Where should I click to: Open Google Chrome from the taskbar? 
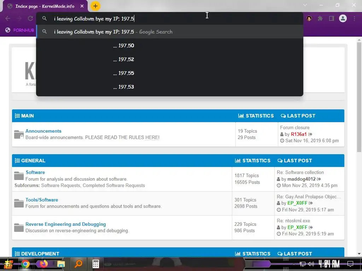click(x=25, y=264)
